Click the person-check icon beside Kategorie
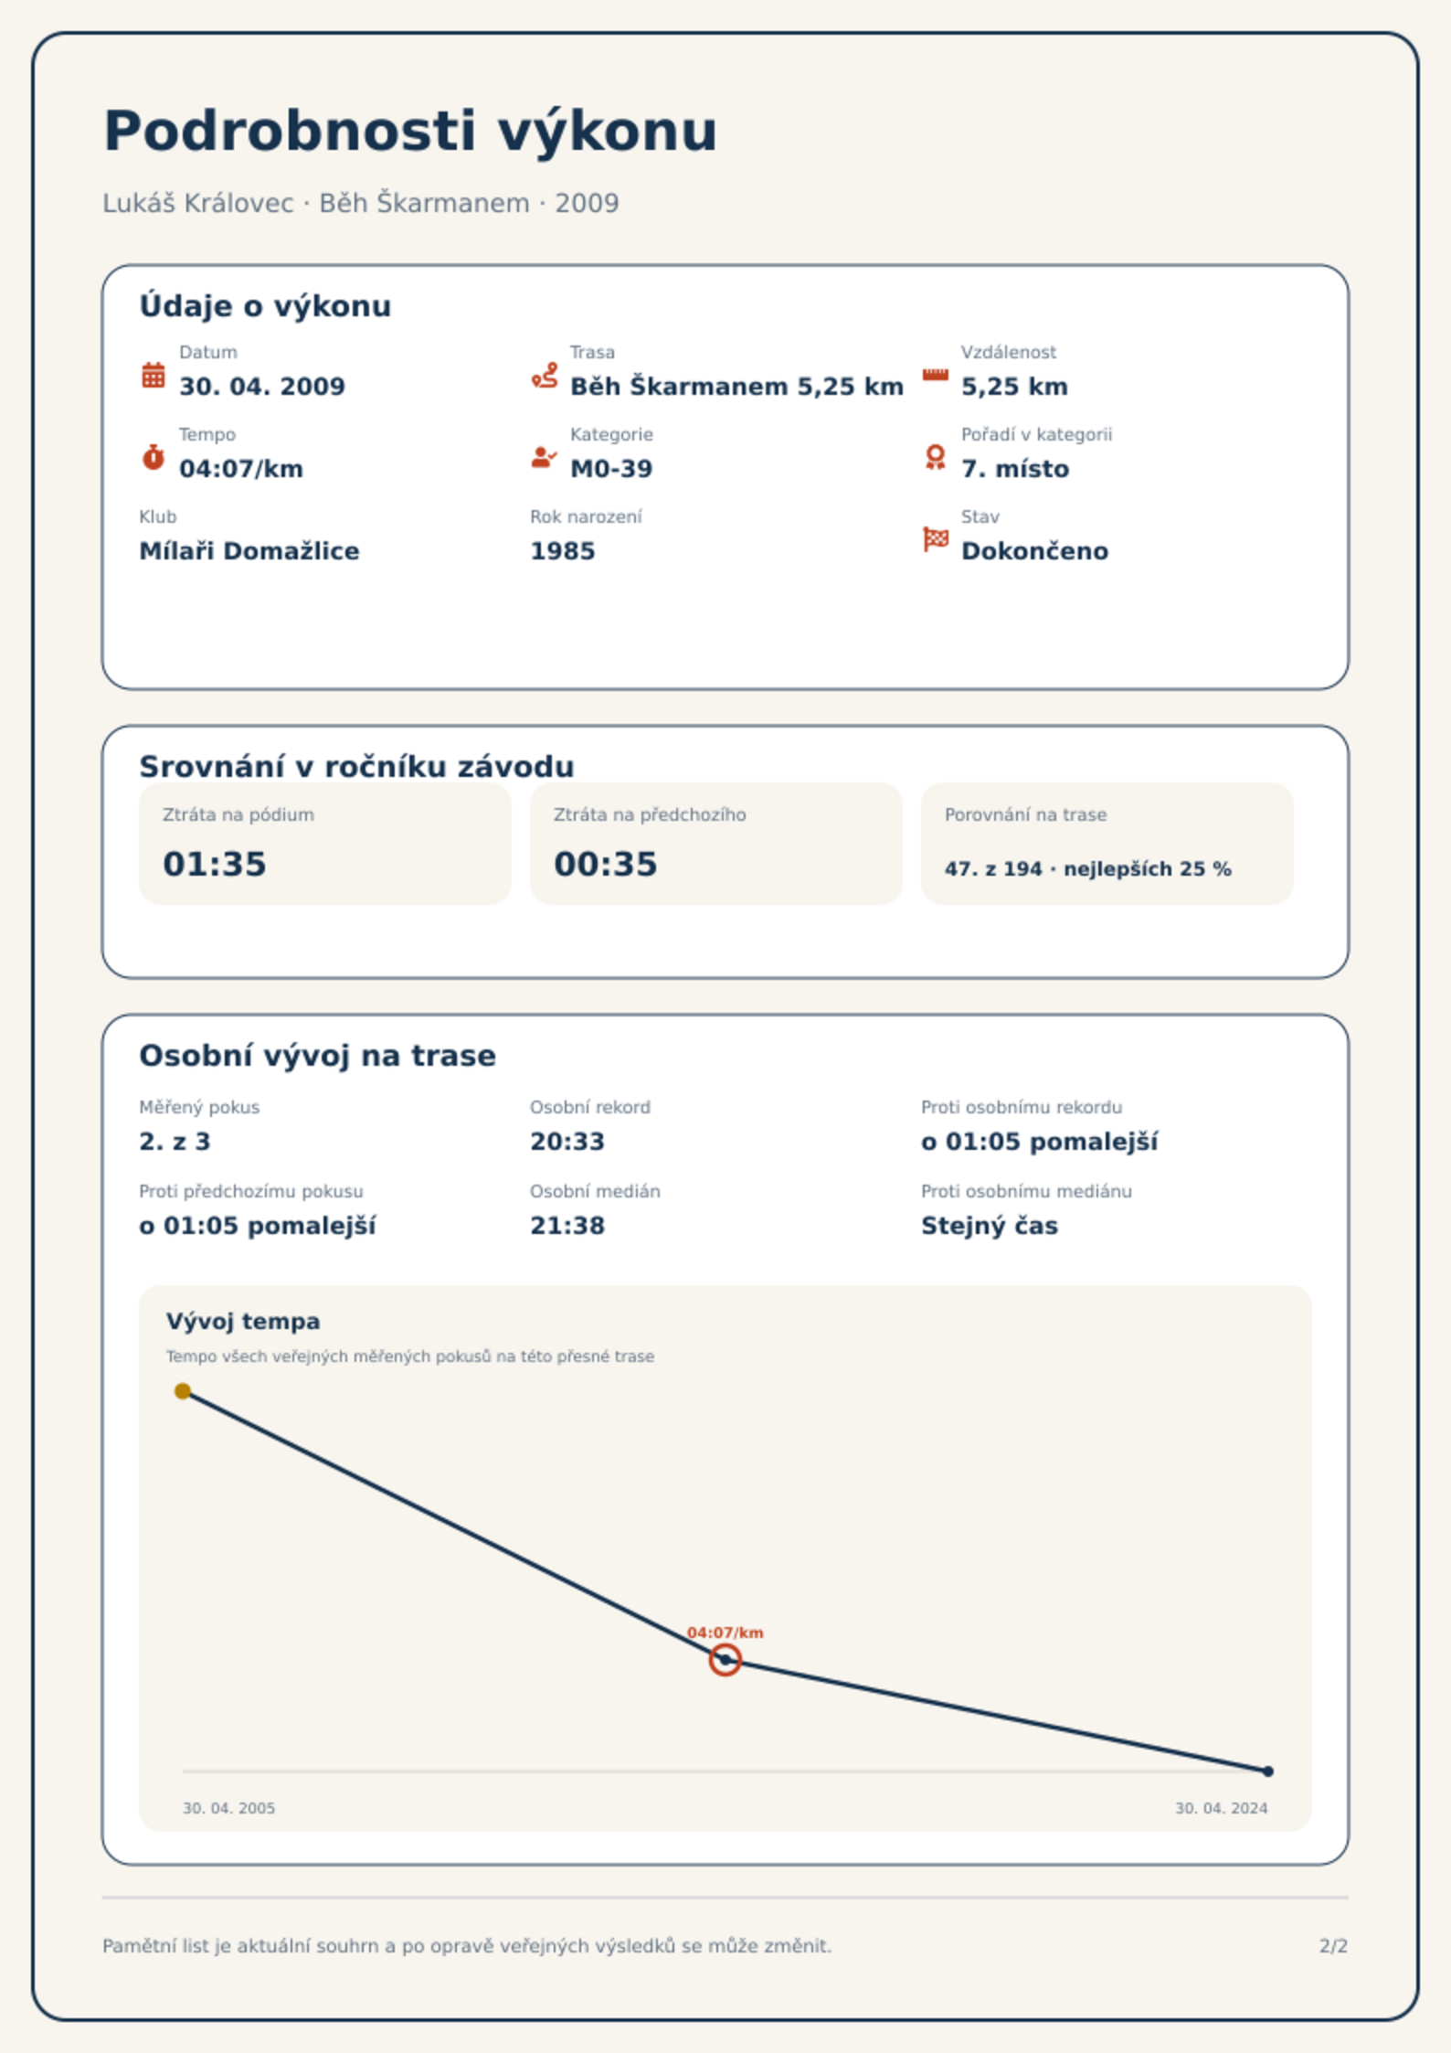 coord(545,457)
